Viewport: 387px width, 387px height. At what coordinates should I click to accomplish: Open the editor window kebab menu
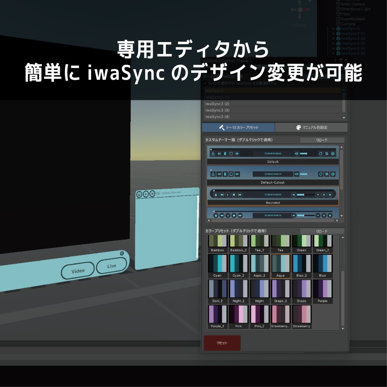(335, 60)
